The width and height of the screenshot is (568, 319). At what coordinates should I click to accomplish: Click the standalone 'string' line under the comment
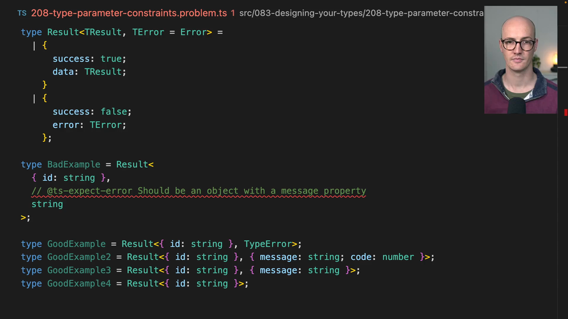click(47, 204)
